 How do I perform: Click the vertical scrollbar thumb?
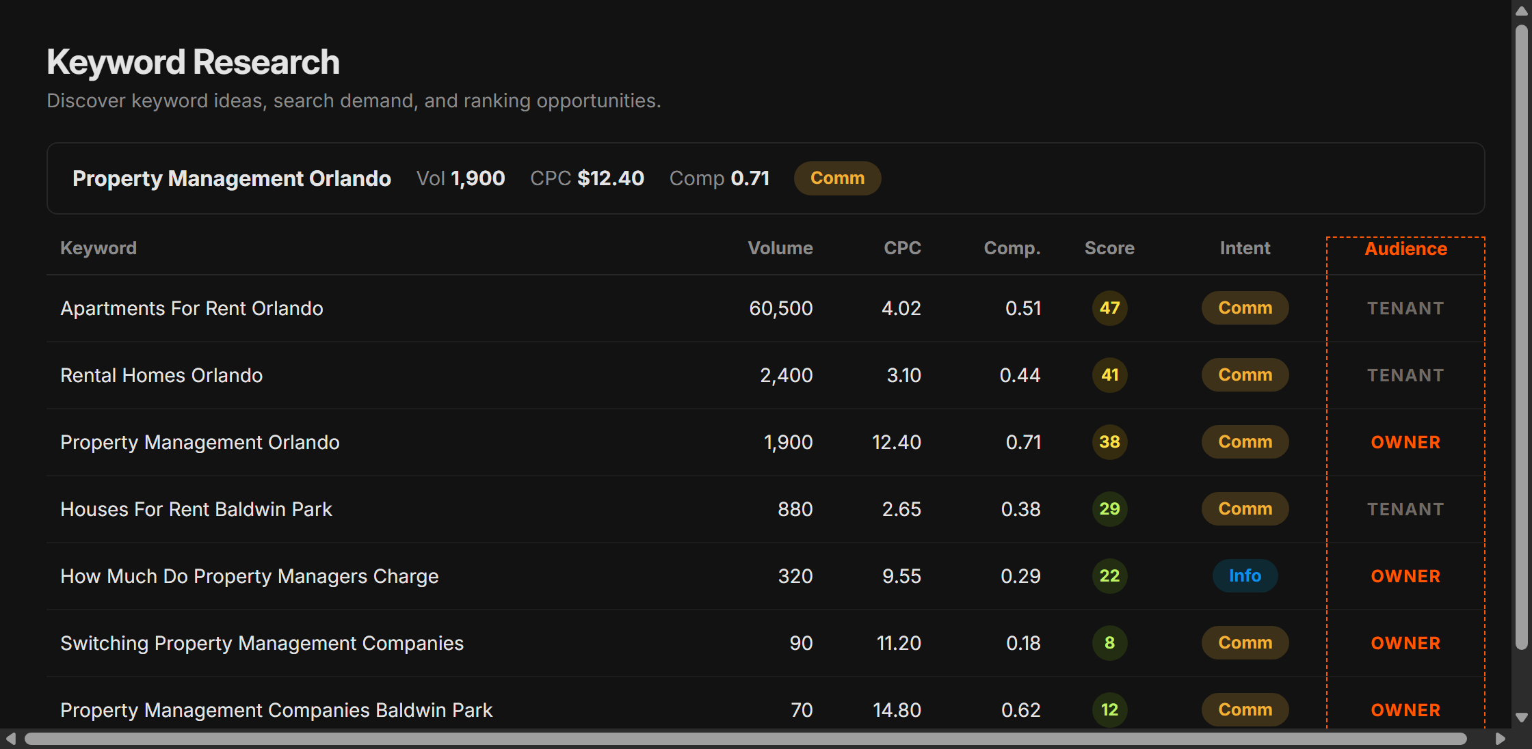click(x=1522, y=338)
